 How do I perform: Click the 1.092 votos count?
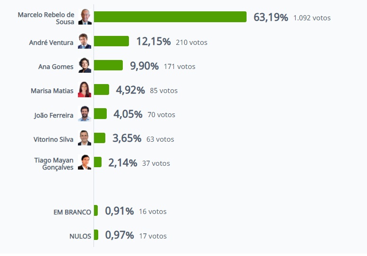tap(312, 18)
